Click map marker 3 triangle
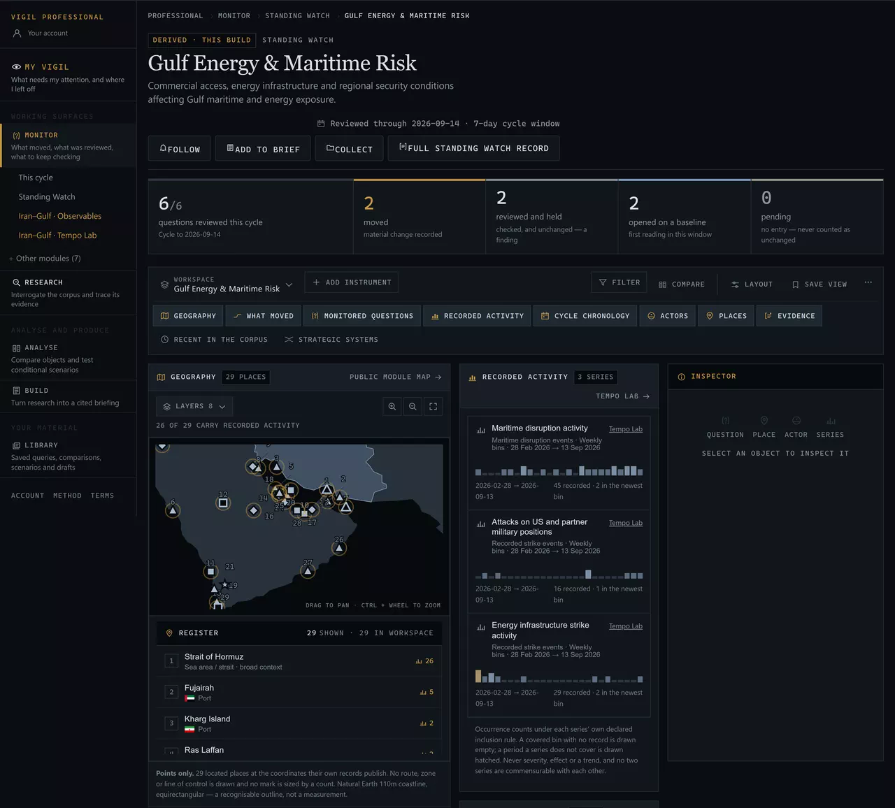 click(x=277, y=467)
